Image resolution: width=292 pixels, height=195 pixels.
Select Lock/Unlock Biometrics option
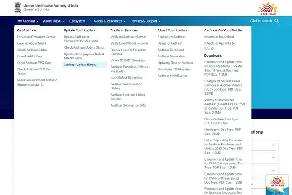(x=126, y=77)
